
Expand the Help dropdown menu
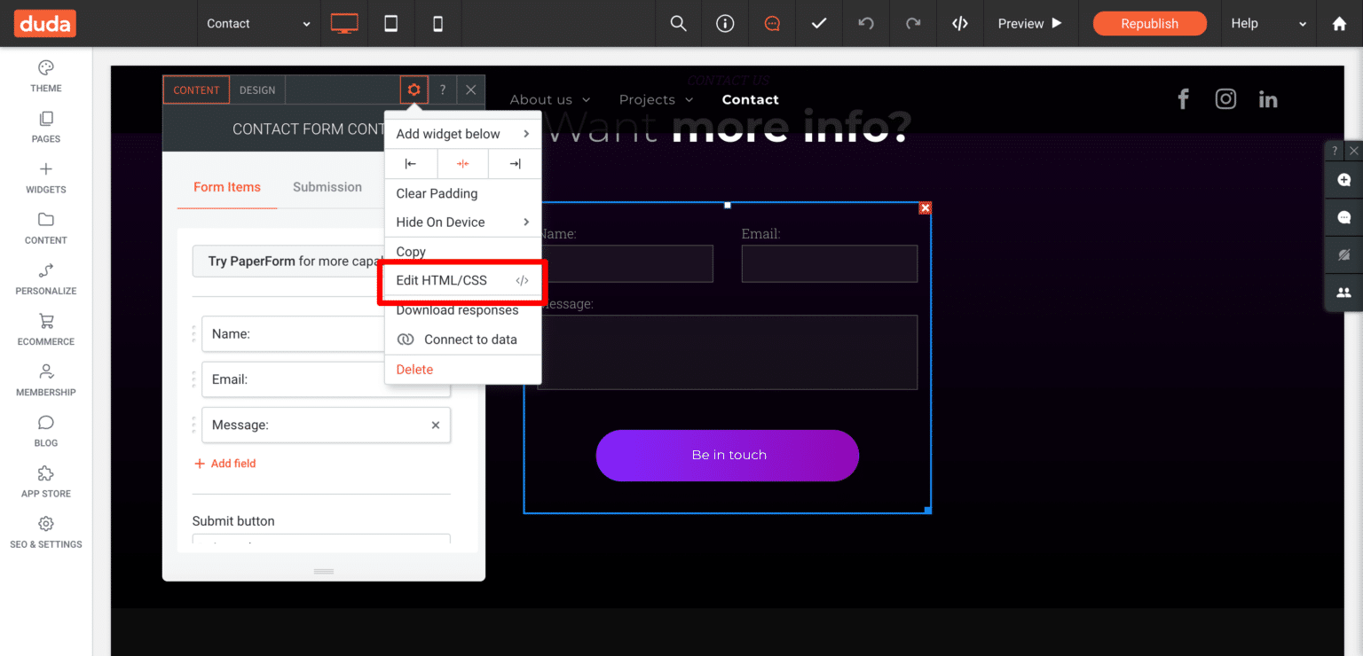click(1269, 24)
